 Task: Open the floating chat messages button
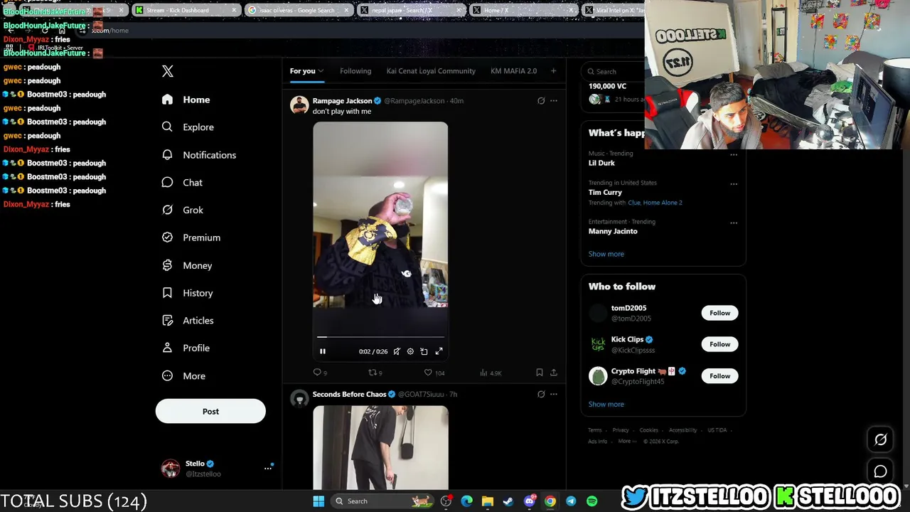pos(880,471)
